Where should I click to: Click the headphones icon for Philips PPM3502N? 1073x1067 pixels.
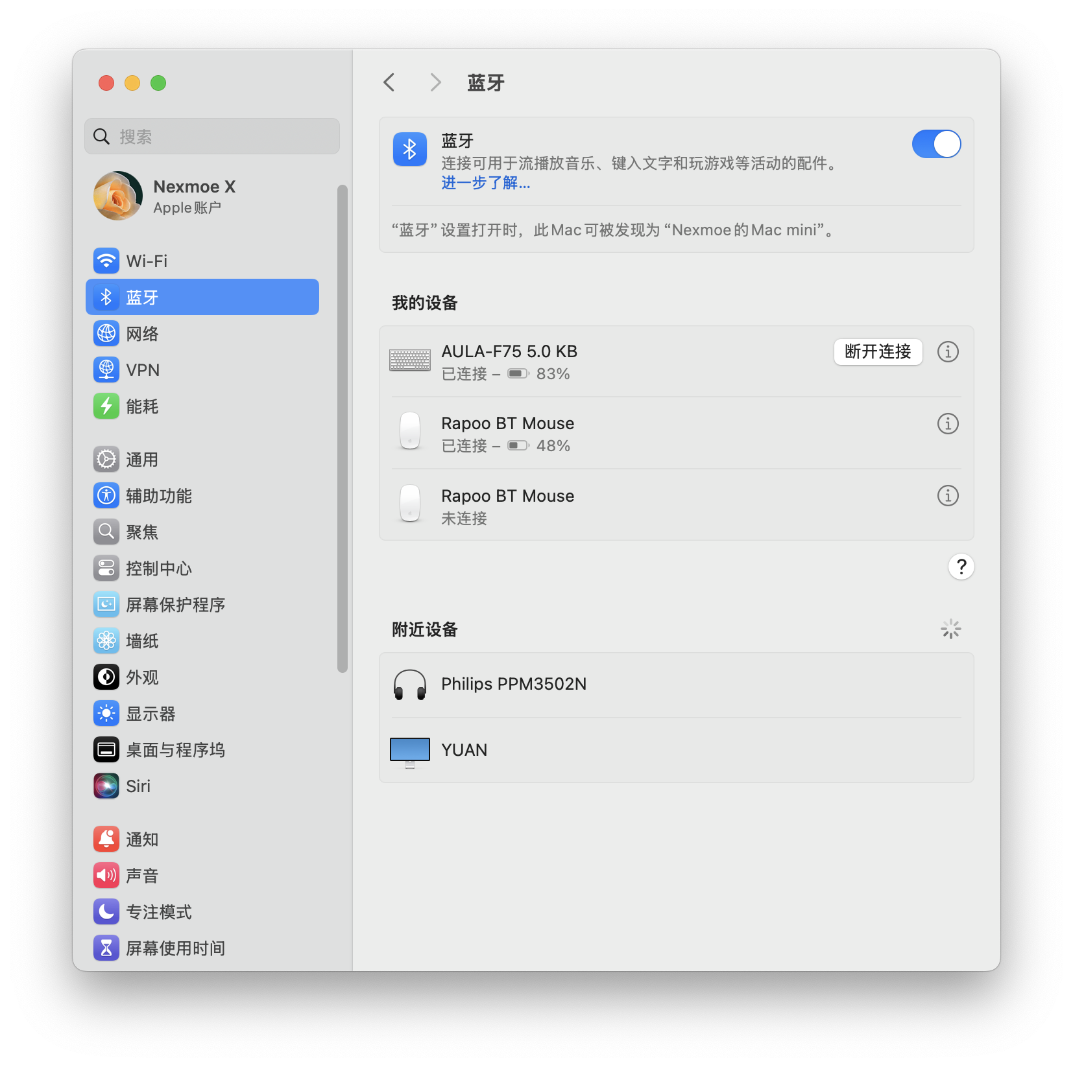tap(410, 685)
